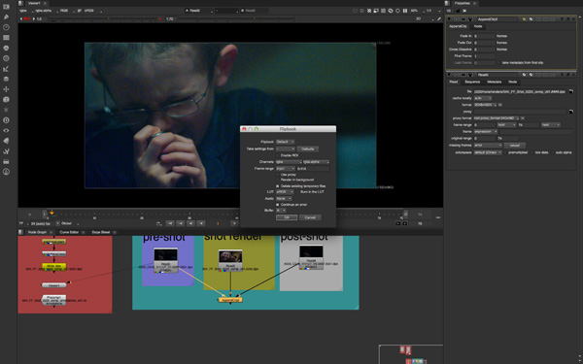Select the Node Graph tab
The width and height of the screenshot is (583, 364).
tap(37, 232)
